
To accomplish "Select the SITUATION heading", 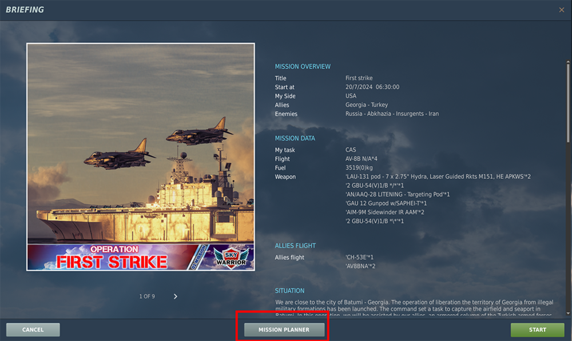I will pos(289,291).
